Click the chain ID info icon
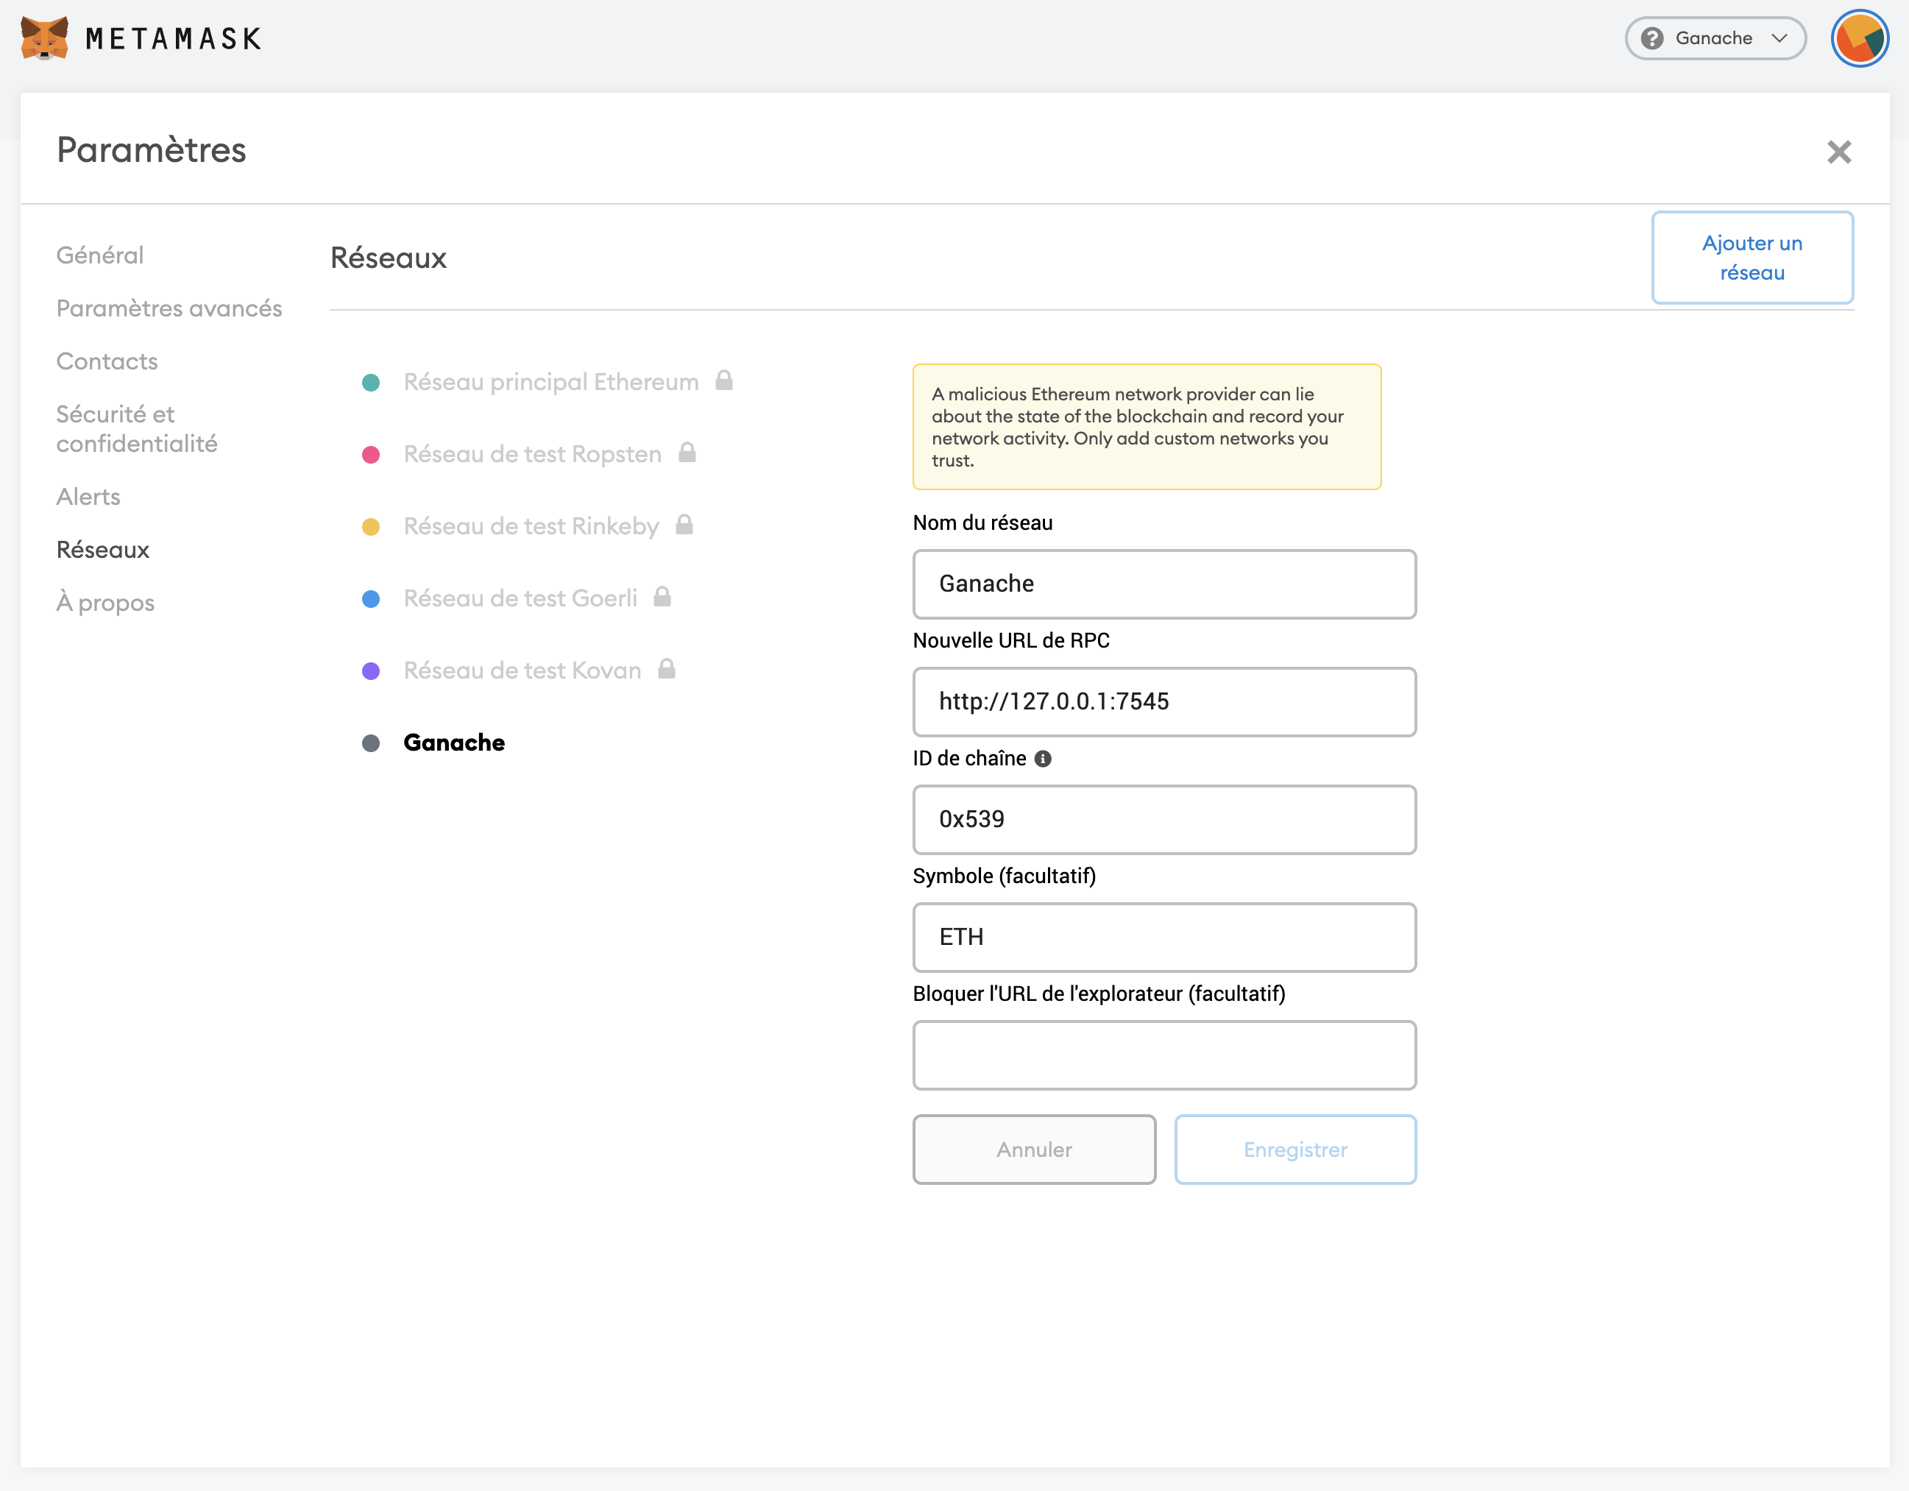Viewport: 1909px width, 1491px height. tap(1043, 759)
